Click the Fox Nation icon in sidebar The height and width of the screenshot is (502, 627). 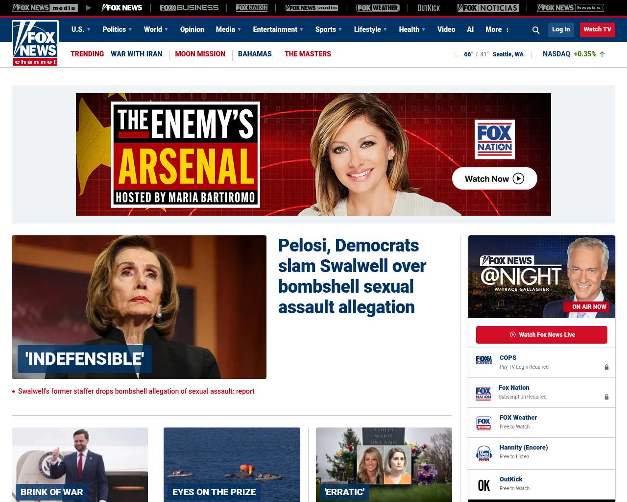483,393
